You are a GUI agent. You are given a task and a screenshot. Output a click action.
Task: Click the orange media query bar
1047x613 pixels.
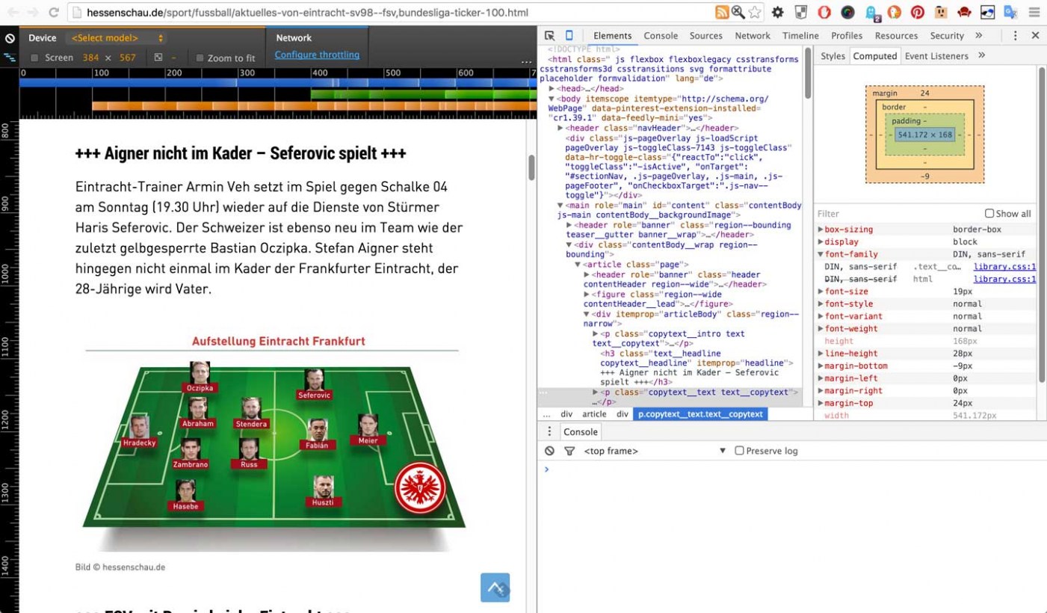click(x=313, y=106)
